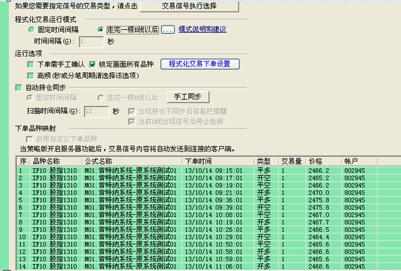
Task: Click order time 09:36:01 in row 5
Action: [x=213, y=200]
